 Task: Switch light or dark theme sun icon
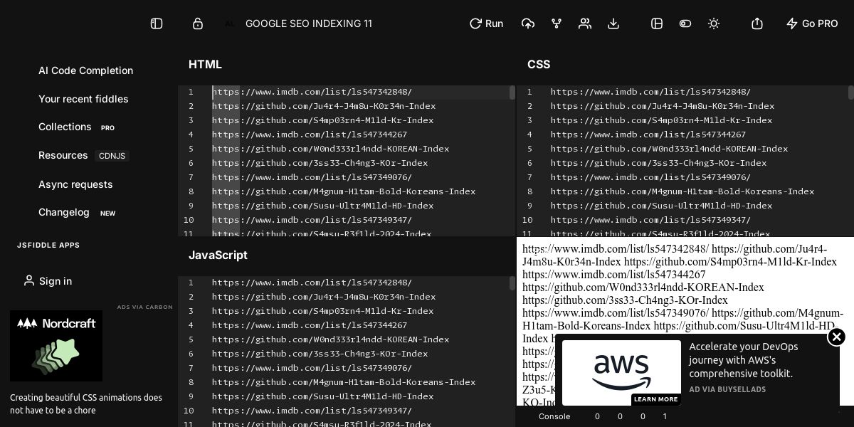[x=714, y=23]
